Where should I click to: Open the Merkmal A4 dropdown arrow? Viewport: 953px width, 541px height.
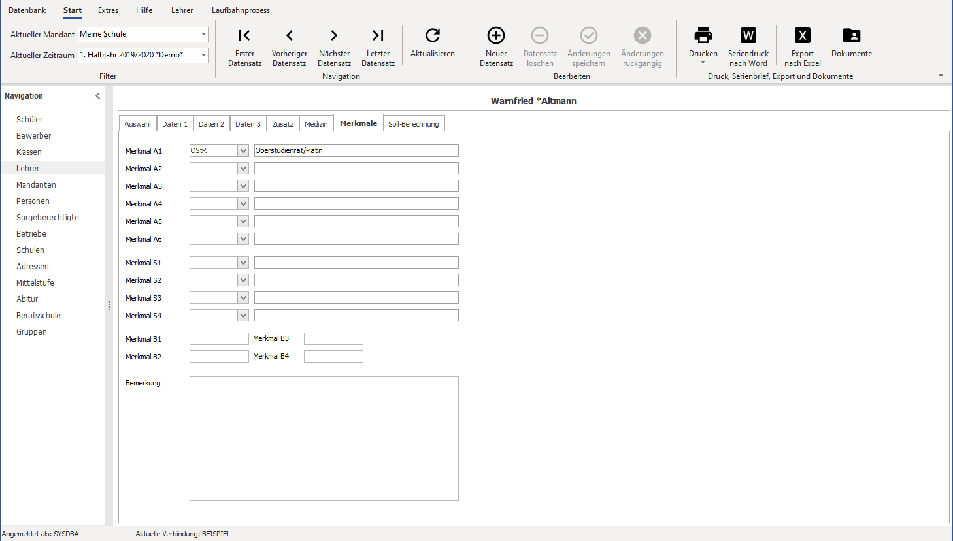point(243,204)
